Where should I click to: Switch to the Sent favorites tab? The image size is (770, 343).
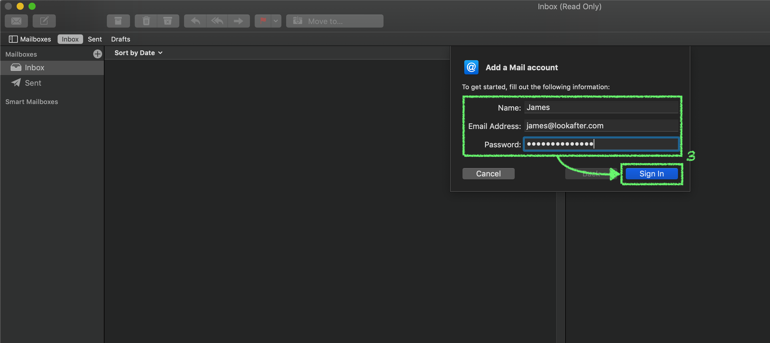click(x=94, y=39)
